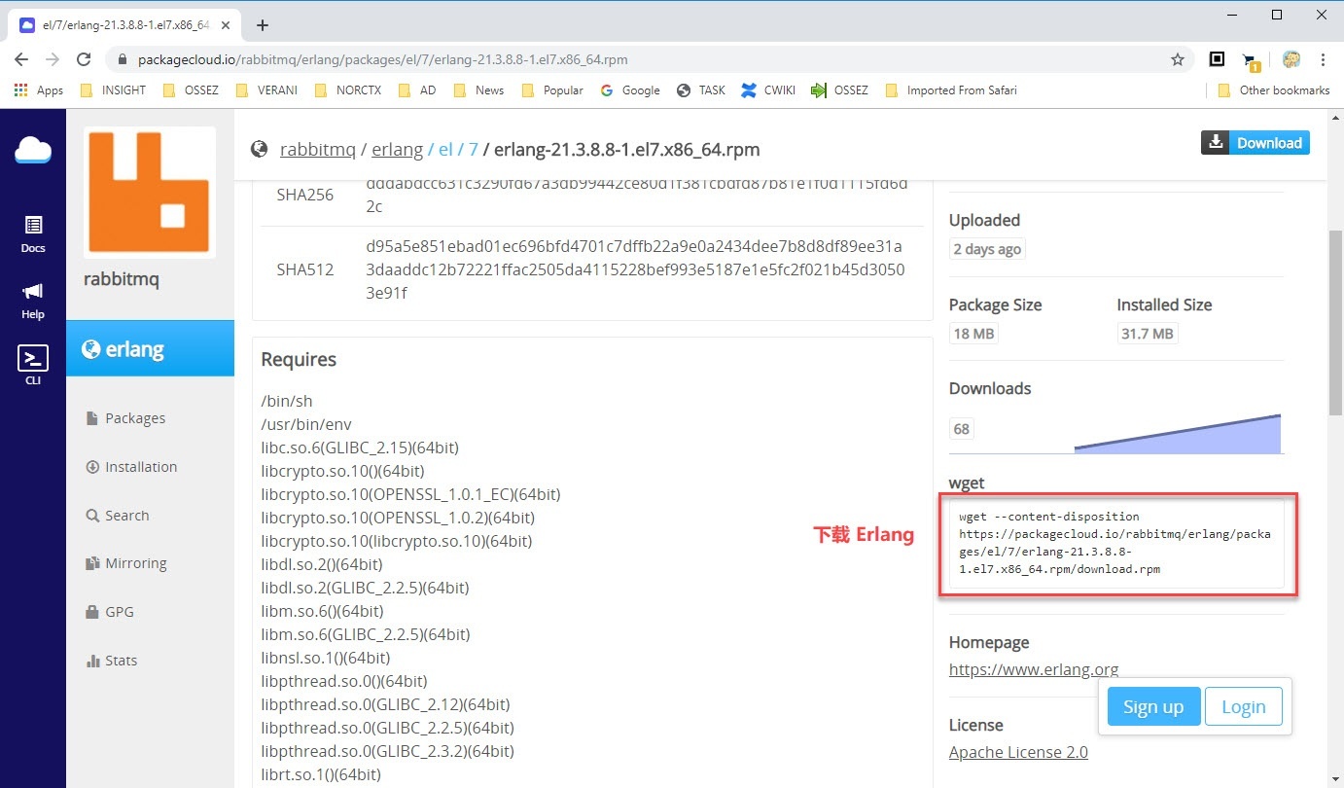
Task: Click the rabbitmq orange logo thumbnail
Action: (150, 193)
